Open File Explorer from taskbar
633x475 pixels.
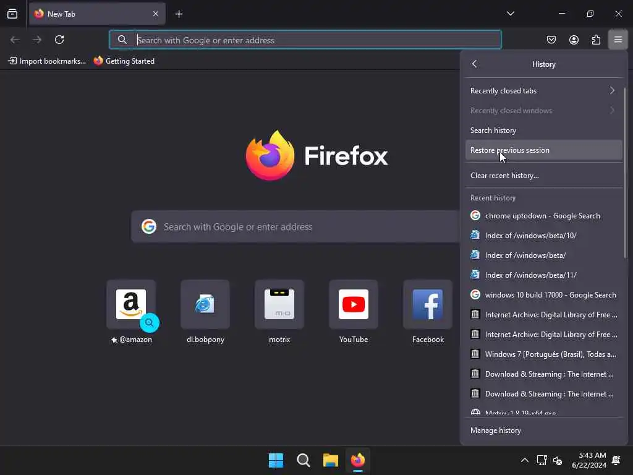pyautogui.click(x=330, y=460)
